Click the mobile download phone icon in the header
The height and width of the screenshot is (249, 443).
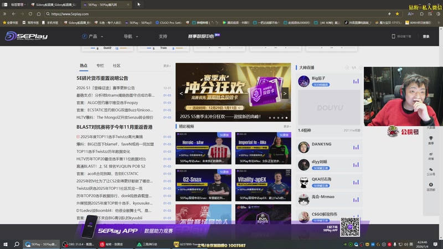393,36
